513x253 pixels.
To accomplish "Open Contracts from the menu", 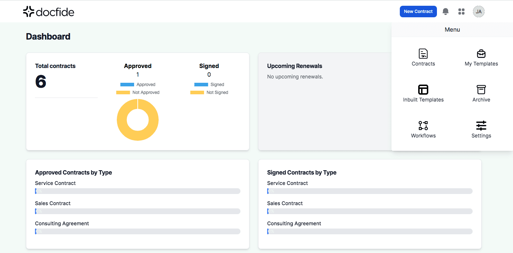I will pyautogui.click(x=423, y=58).
